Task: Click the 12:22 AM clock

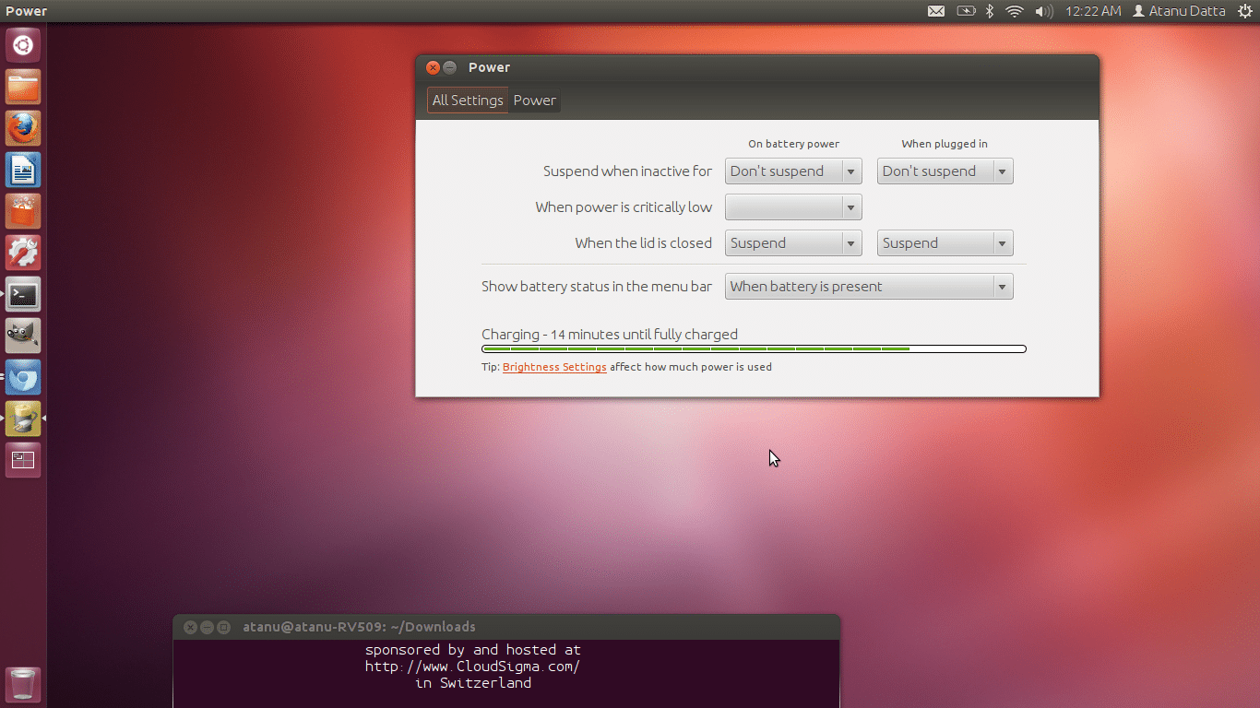Action: click(1092, 11)
